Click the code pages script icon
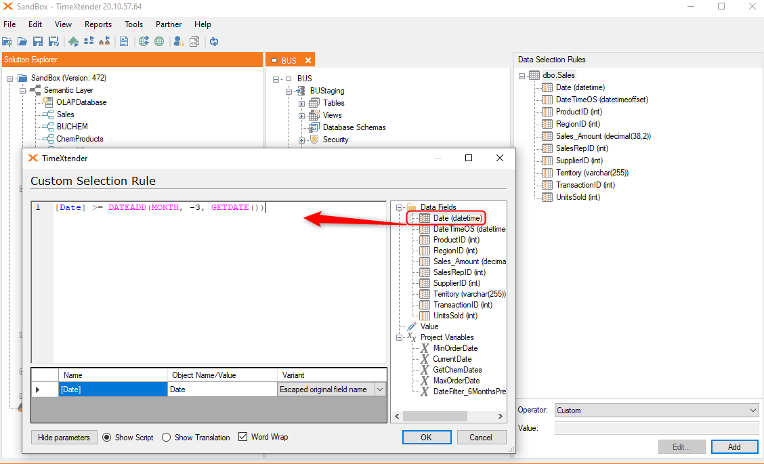This screenshot has height=464, width=764. 194,41
